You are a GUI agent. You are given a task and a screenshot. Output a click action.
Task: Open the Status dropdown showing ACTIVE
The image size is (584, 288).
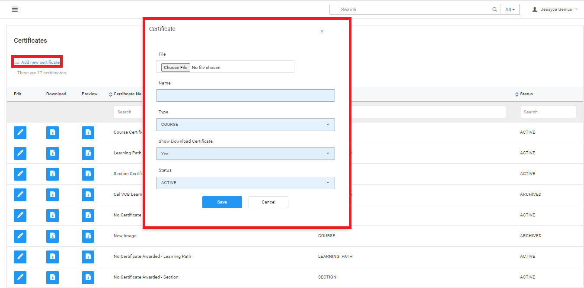(245, 183)
